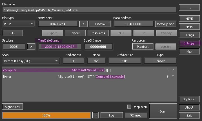202x121 pixels.
Task: Open the Options dialog
Action: tap(189, 99)
